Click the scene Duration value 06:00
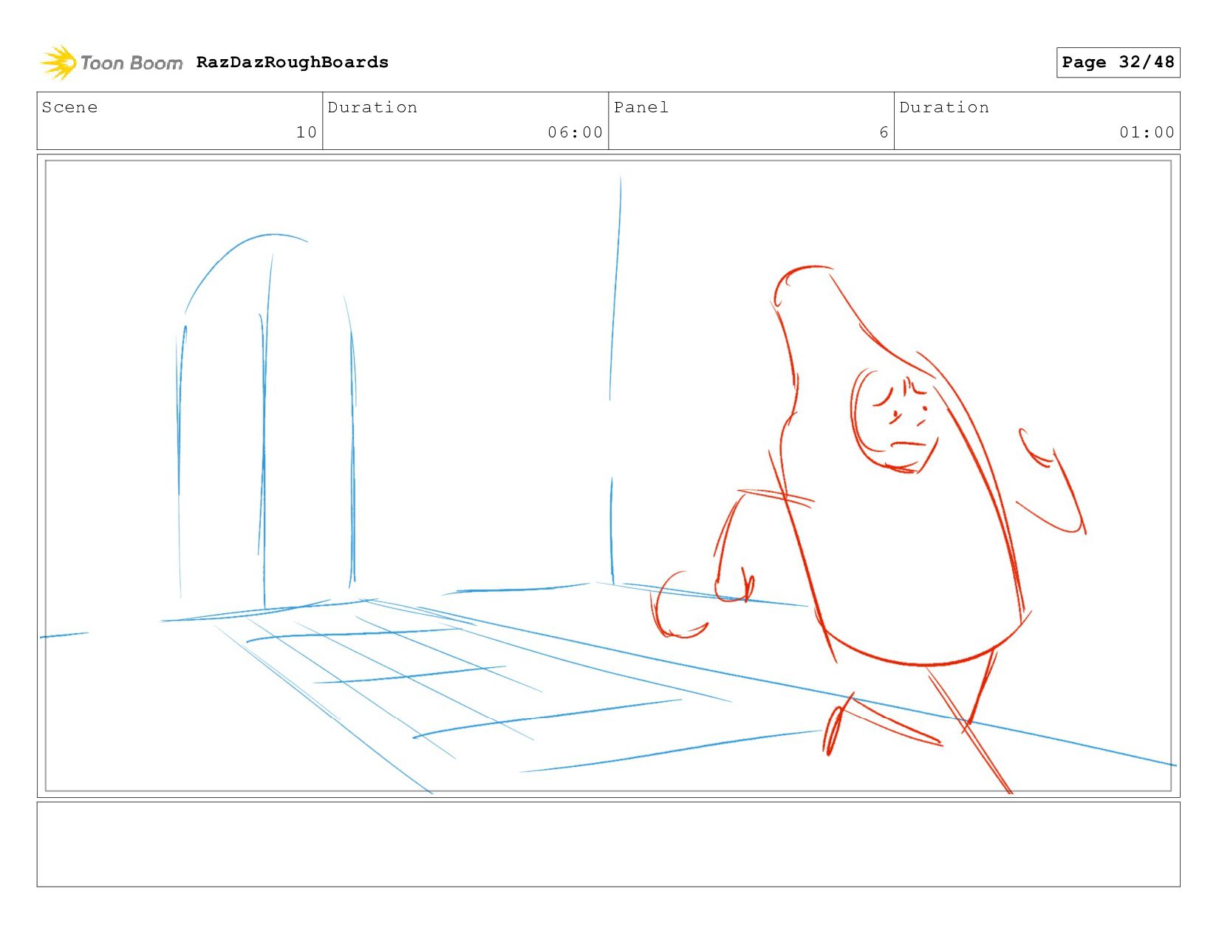The height and width of the screenshot is (942, 1219). coord(576,132)
